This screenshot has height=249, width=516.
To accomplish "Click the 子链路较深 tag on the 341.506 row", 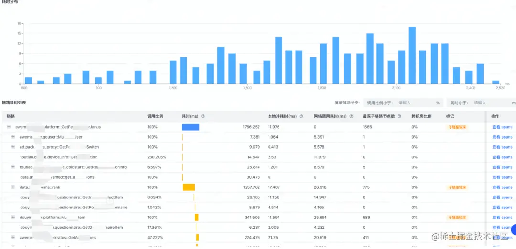I will 457,218.
